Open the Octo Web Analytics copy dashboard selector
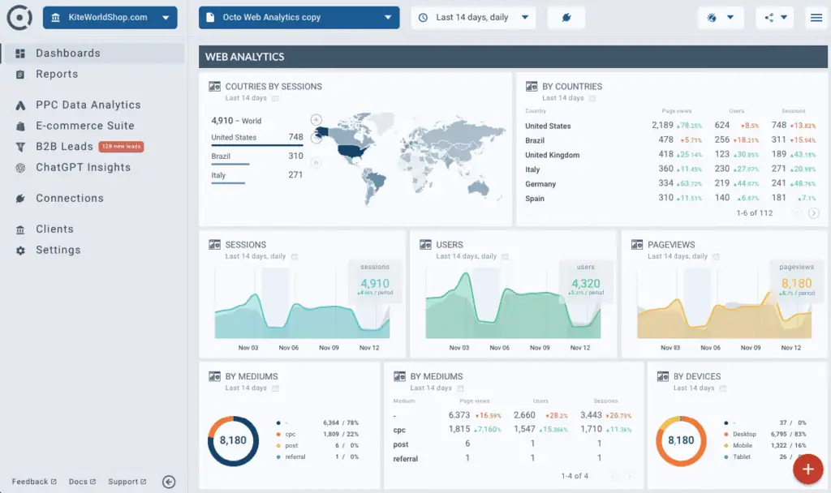 click(299, 17)
